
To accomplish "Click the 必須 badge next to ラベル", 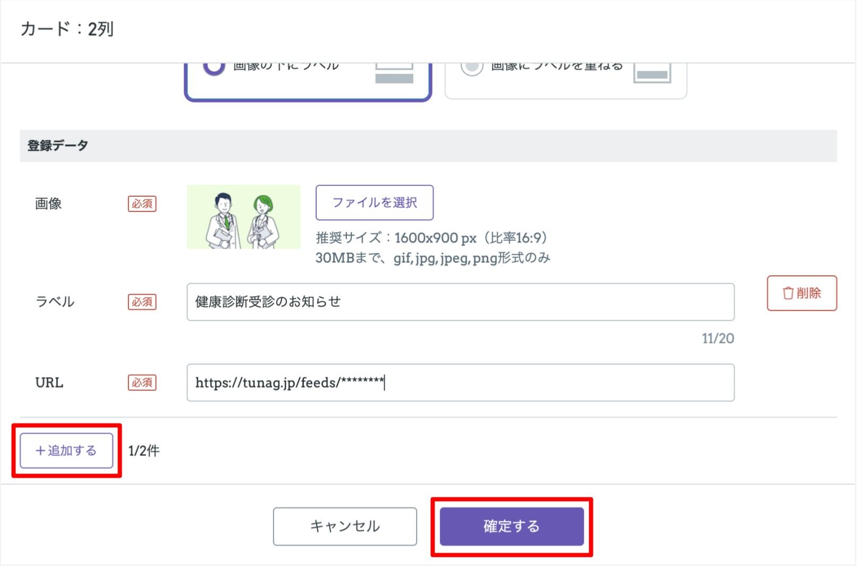I will (142, 302).
